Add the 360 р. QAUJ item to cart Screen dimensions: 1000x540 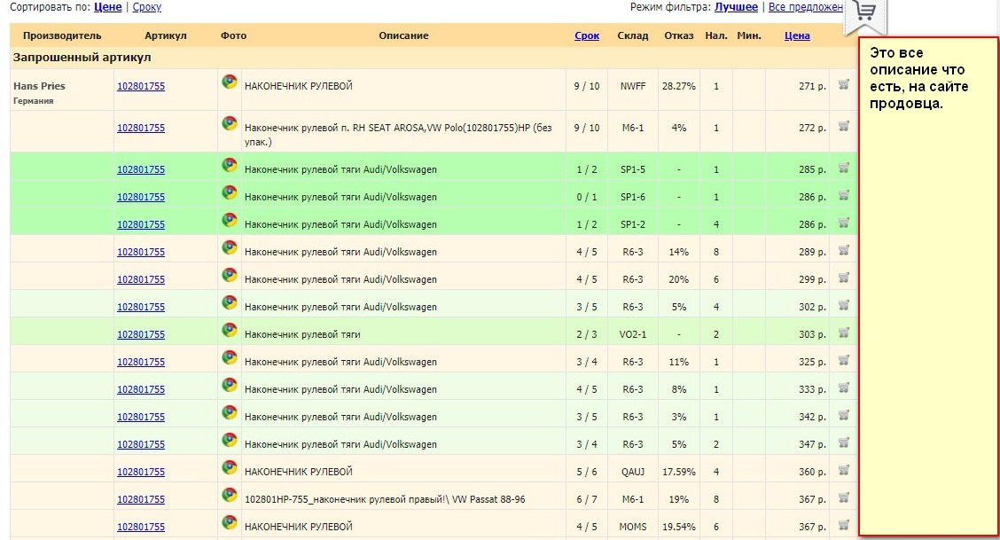(x=843, y=470)
